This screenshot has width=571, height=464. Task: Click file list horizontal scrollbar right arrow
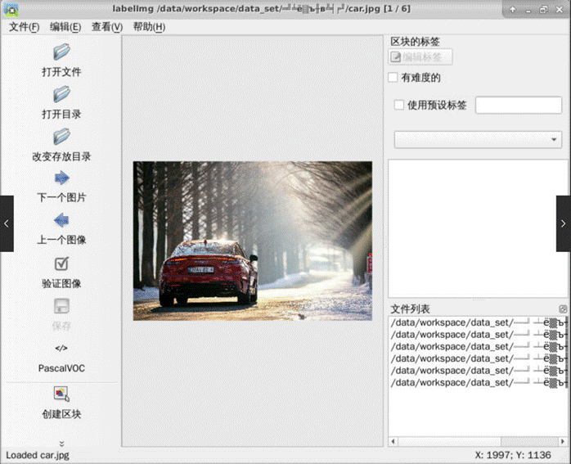coord(563,441)
